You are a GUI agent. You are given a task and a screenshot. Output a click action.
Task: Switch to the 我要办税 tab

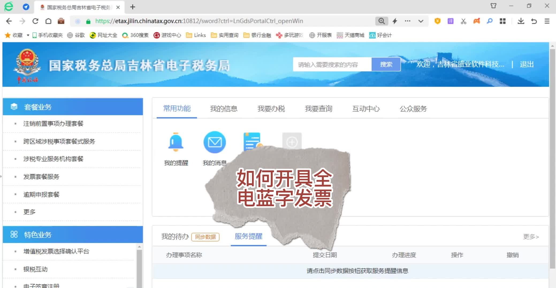(x=271, y=109)
